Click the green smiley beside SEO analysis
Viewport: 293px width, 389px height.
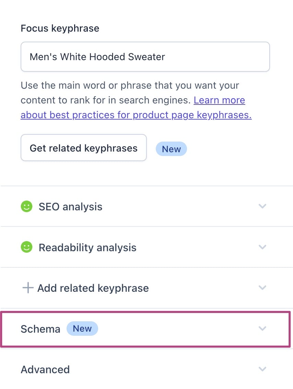tap(26, 207)
